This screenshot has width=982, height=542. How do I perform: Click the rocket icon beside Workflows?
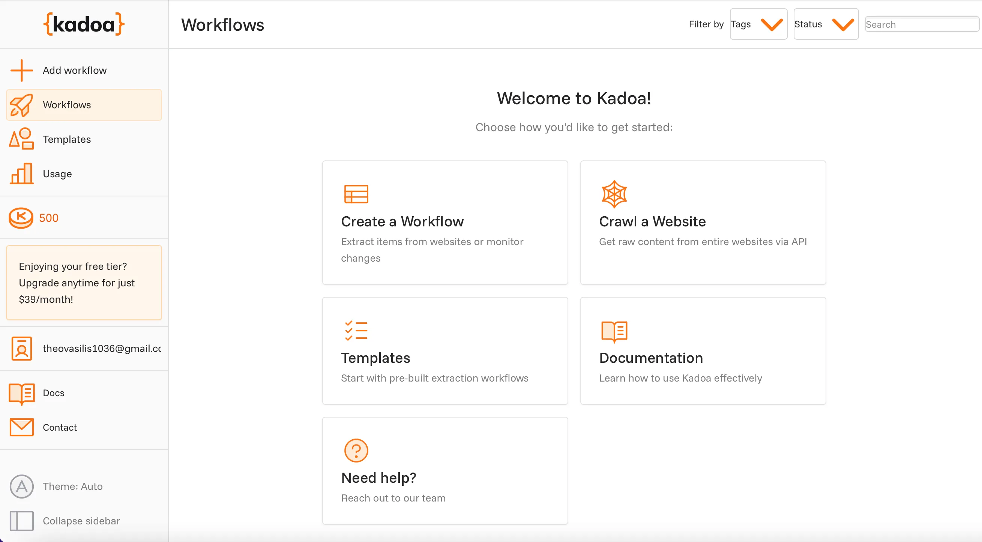click(22, 105)
